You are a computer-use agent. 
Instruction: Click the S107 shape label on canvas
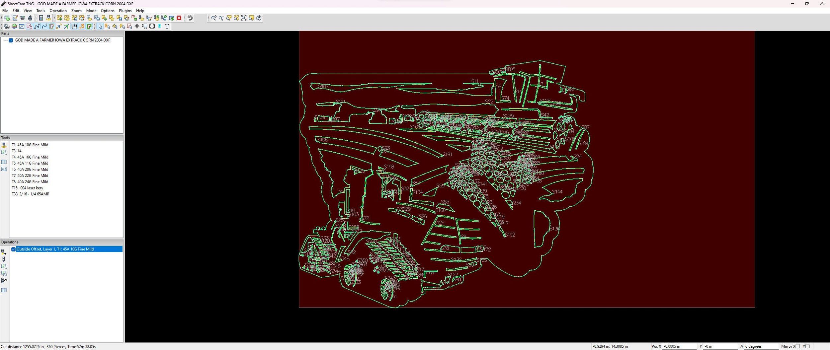coord(323,86)
